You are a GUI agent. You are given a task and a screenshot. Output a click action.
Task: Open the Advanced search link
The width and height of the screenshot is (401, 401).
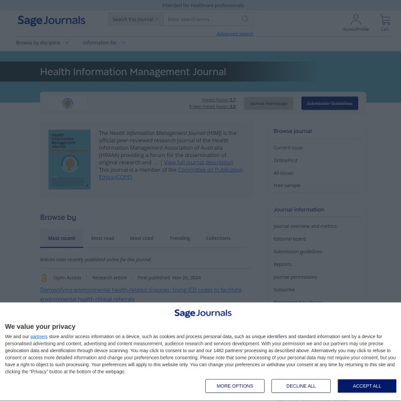(235, 33)
